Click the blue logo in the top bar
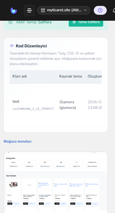Viewport: 115px width, 213px height. pos(14,10)
